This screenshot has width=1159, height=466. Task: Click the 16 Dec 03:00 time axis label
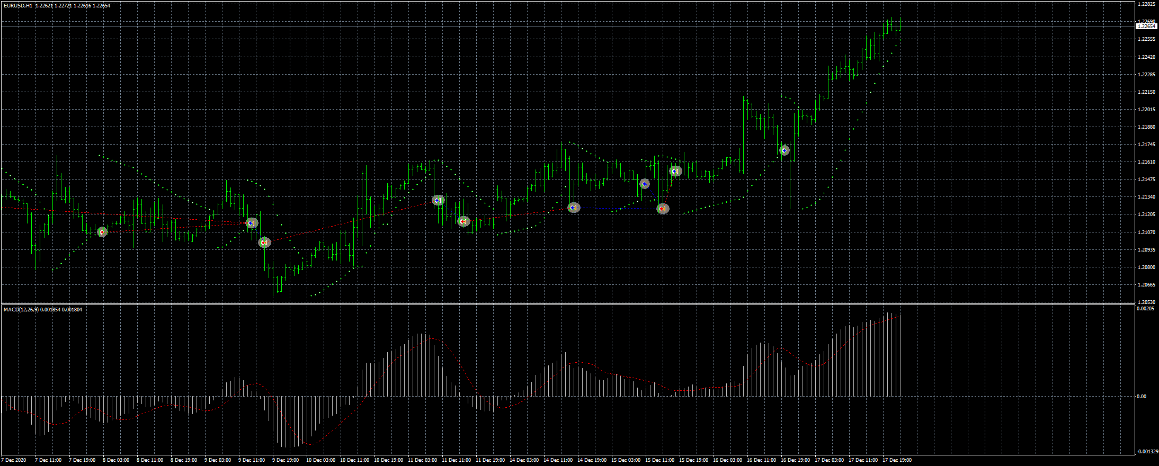[727, 460]
